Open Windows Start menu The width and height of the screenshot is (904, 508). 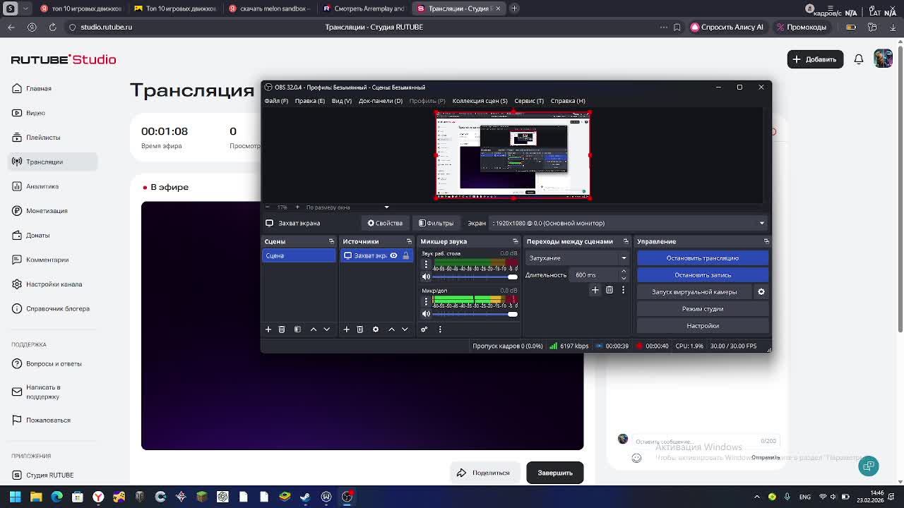15,497
